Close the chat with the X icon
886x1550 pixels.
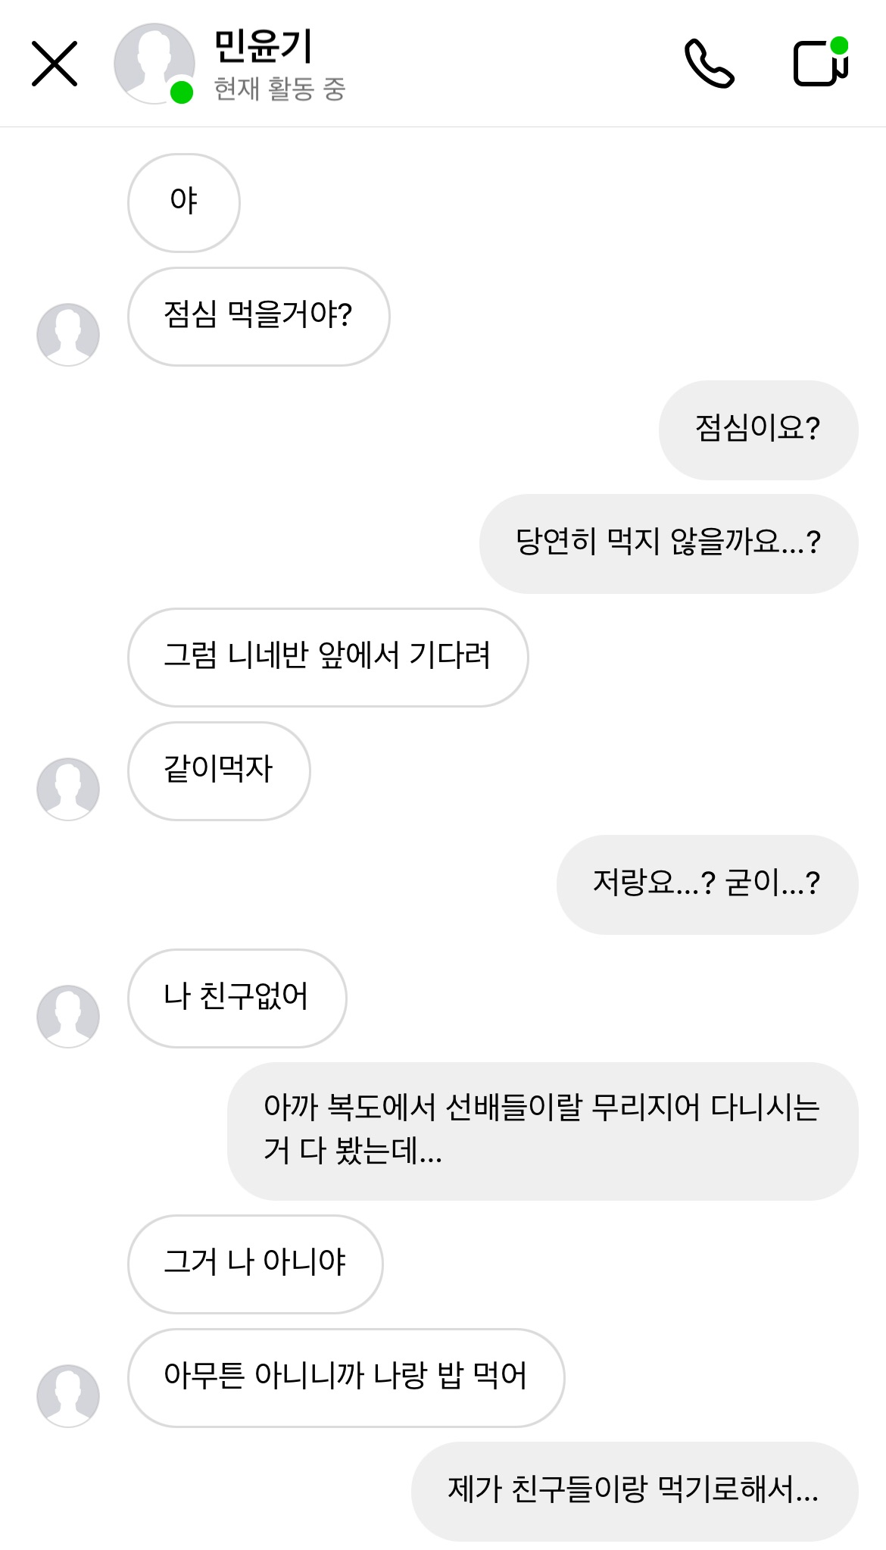coord(55,64)
